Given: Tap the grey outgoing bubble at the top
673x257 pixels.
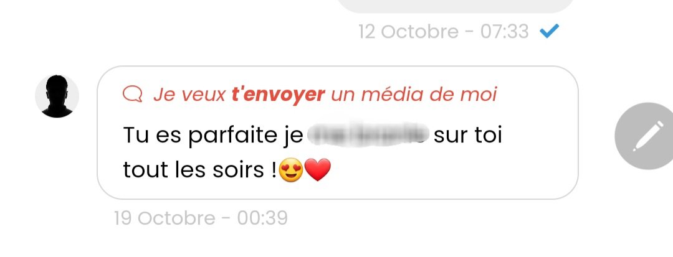Looking at the screenshot, I should [x=456, y=6].
